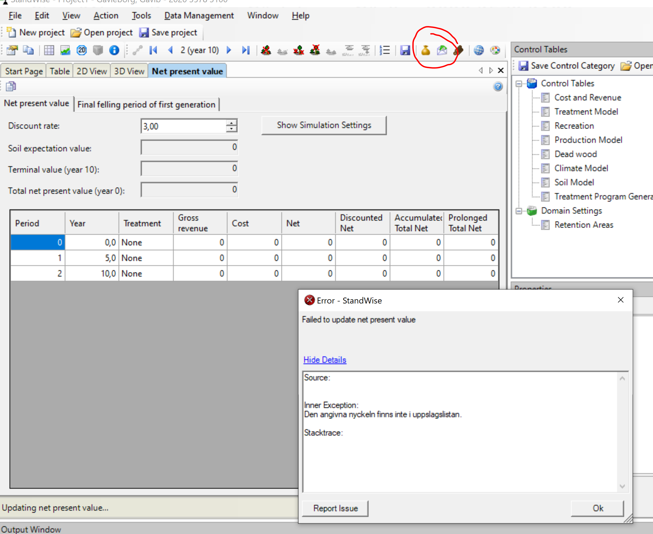This screenshot has width=653, height=534.
Task: Click the numbered list toolbar icon
Action: [385, 50]
